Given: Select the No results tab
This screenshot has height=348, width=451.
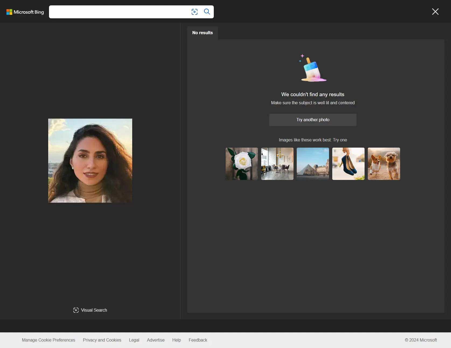Looking at the screenshot, I should (x=202, y=33).
